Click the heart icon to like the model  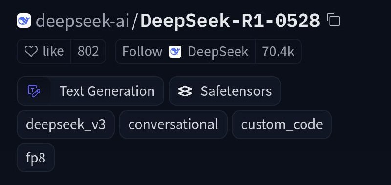[31, 51]
